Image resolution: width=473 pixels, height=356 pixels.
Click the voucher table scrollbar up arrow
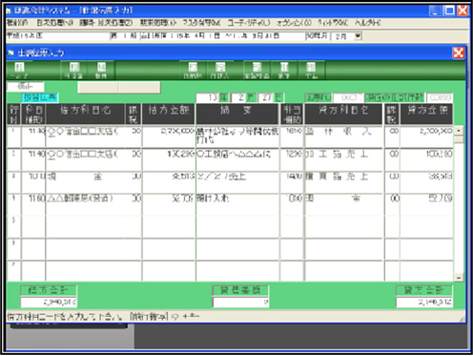pos(459,131)
